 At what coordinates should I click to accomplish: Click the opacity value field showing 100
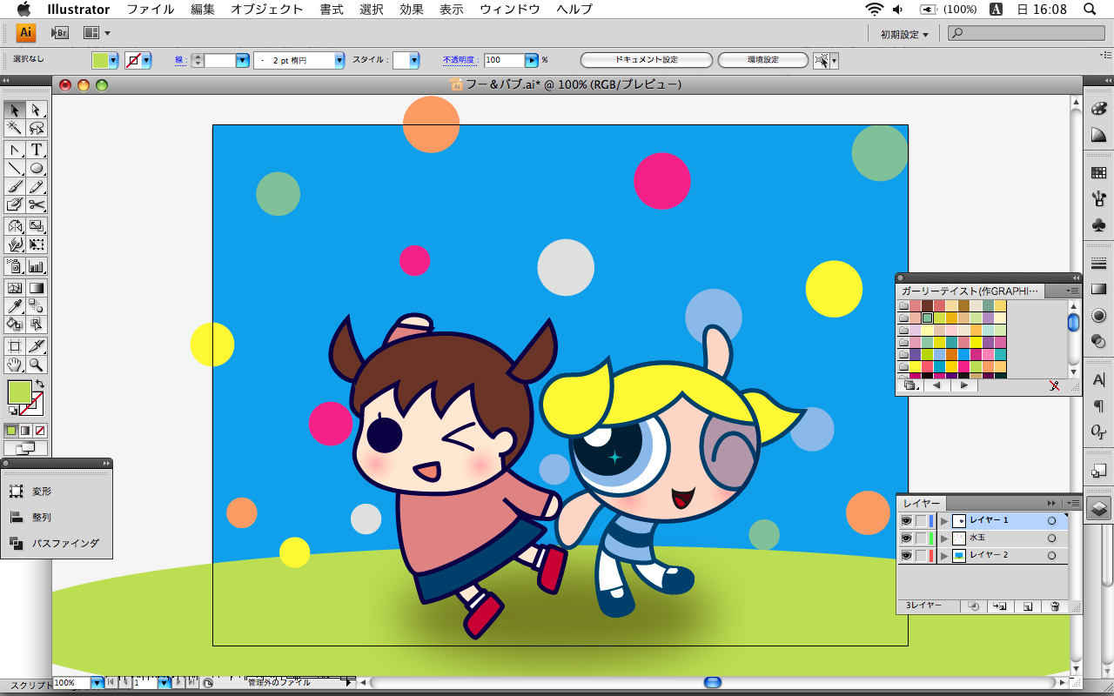coord(505,60)
